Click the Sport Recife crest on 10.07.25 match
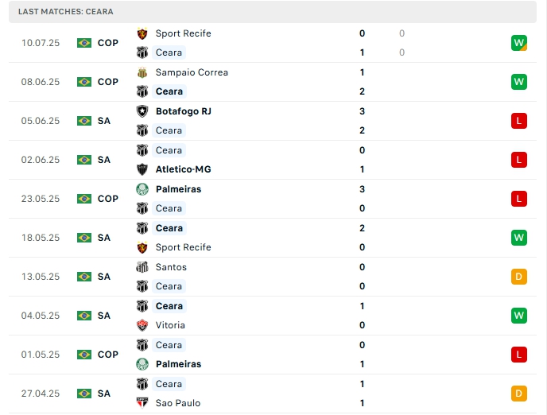Image resolution: width=547 pixels, height=415 pixels. 142,33
